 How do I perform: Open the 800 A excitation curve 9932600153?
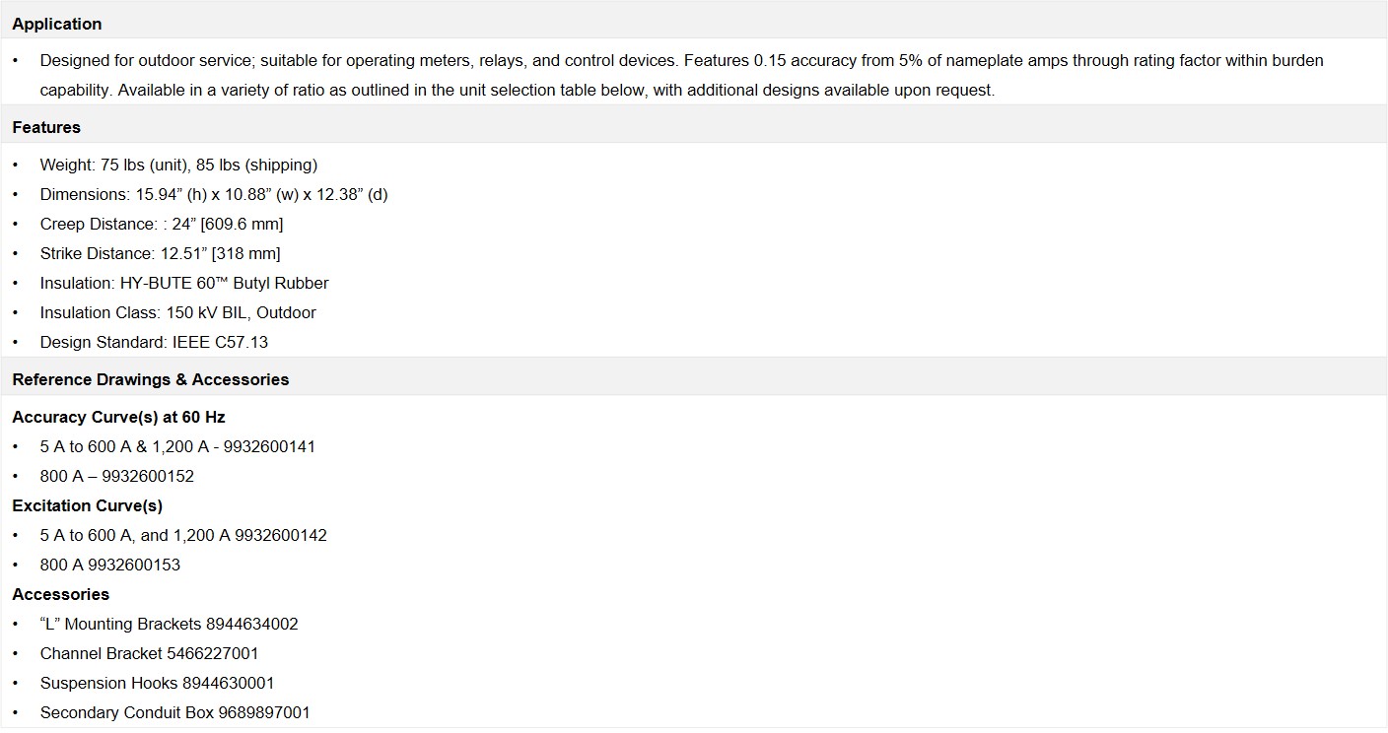pyautogui.click(x=134, y=565)
